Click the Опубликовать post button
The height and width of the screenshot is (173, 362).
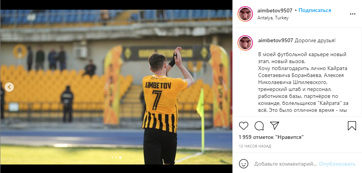click(x=337, y=164)
